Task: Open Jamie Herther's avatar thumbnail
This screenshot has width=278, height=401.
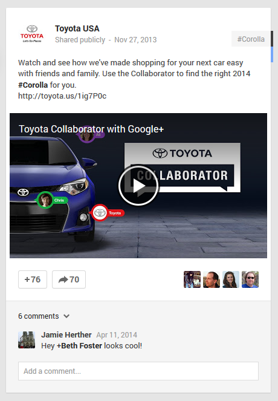Action: point(27,340)
